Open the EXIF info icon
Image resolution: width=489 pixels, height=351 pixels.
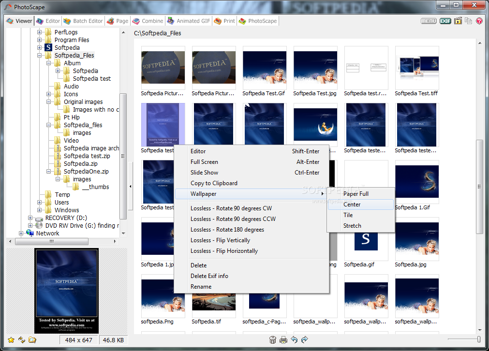(445, 21)
